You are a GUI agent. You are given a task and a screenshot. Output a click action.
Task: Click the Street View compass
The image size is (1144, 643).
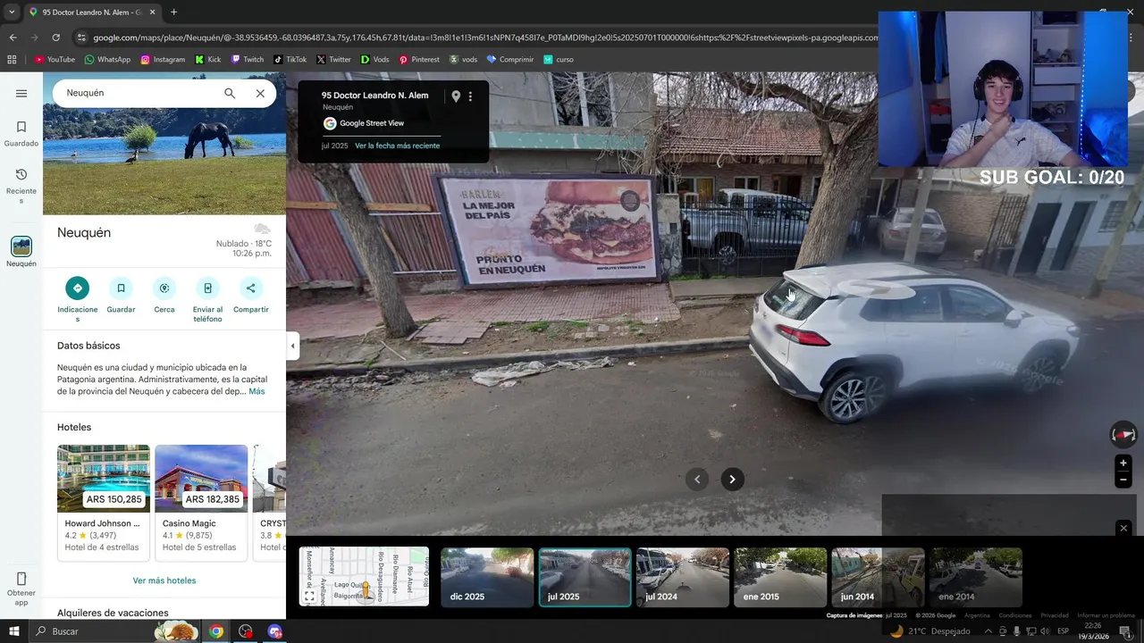tap(1123, 435)
